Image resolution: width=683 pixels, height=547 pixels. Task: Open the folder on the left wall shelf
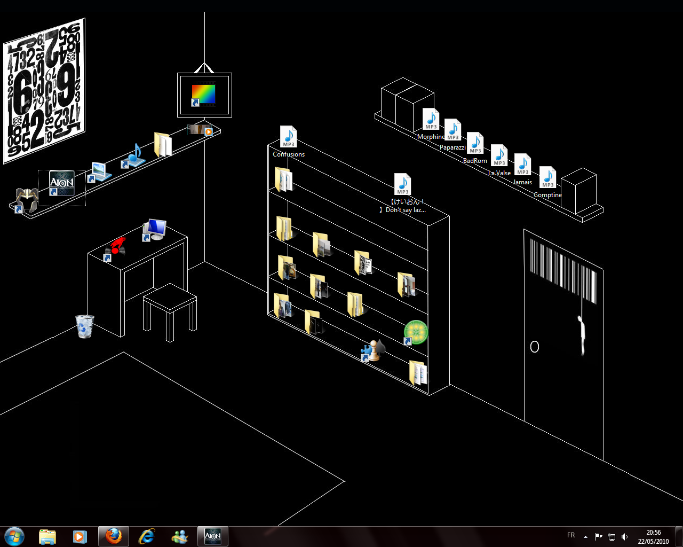point(163,144)
